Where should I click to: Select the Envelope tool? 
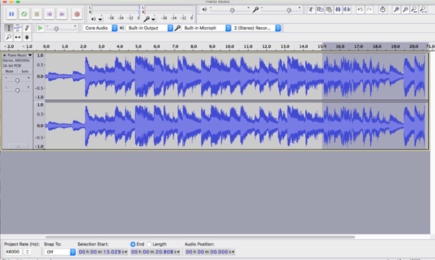tap(18, 28)
